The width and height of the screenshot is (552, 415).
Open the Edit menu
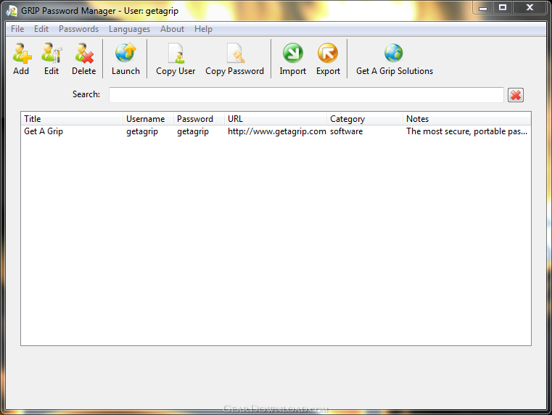(x=41, y=29)
